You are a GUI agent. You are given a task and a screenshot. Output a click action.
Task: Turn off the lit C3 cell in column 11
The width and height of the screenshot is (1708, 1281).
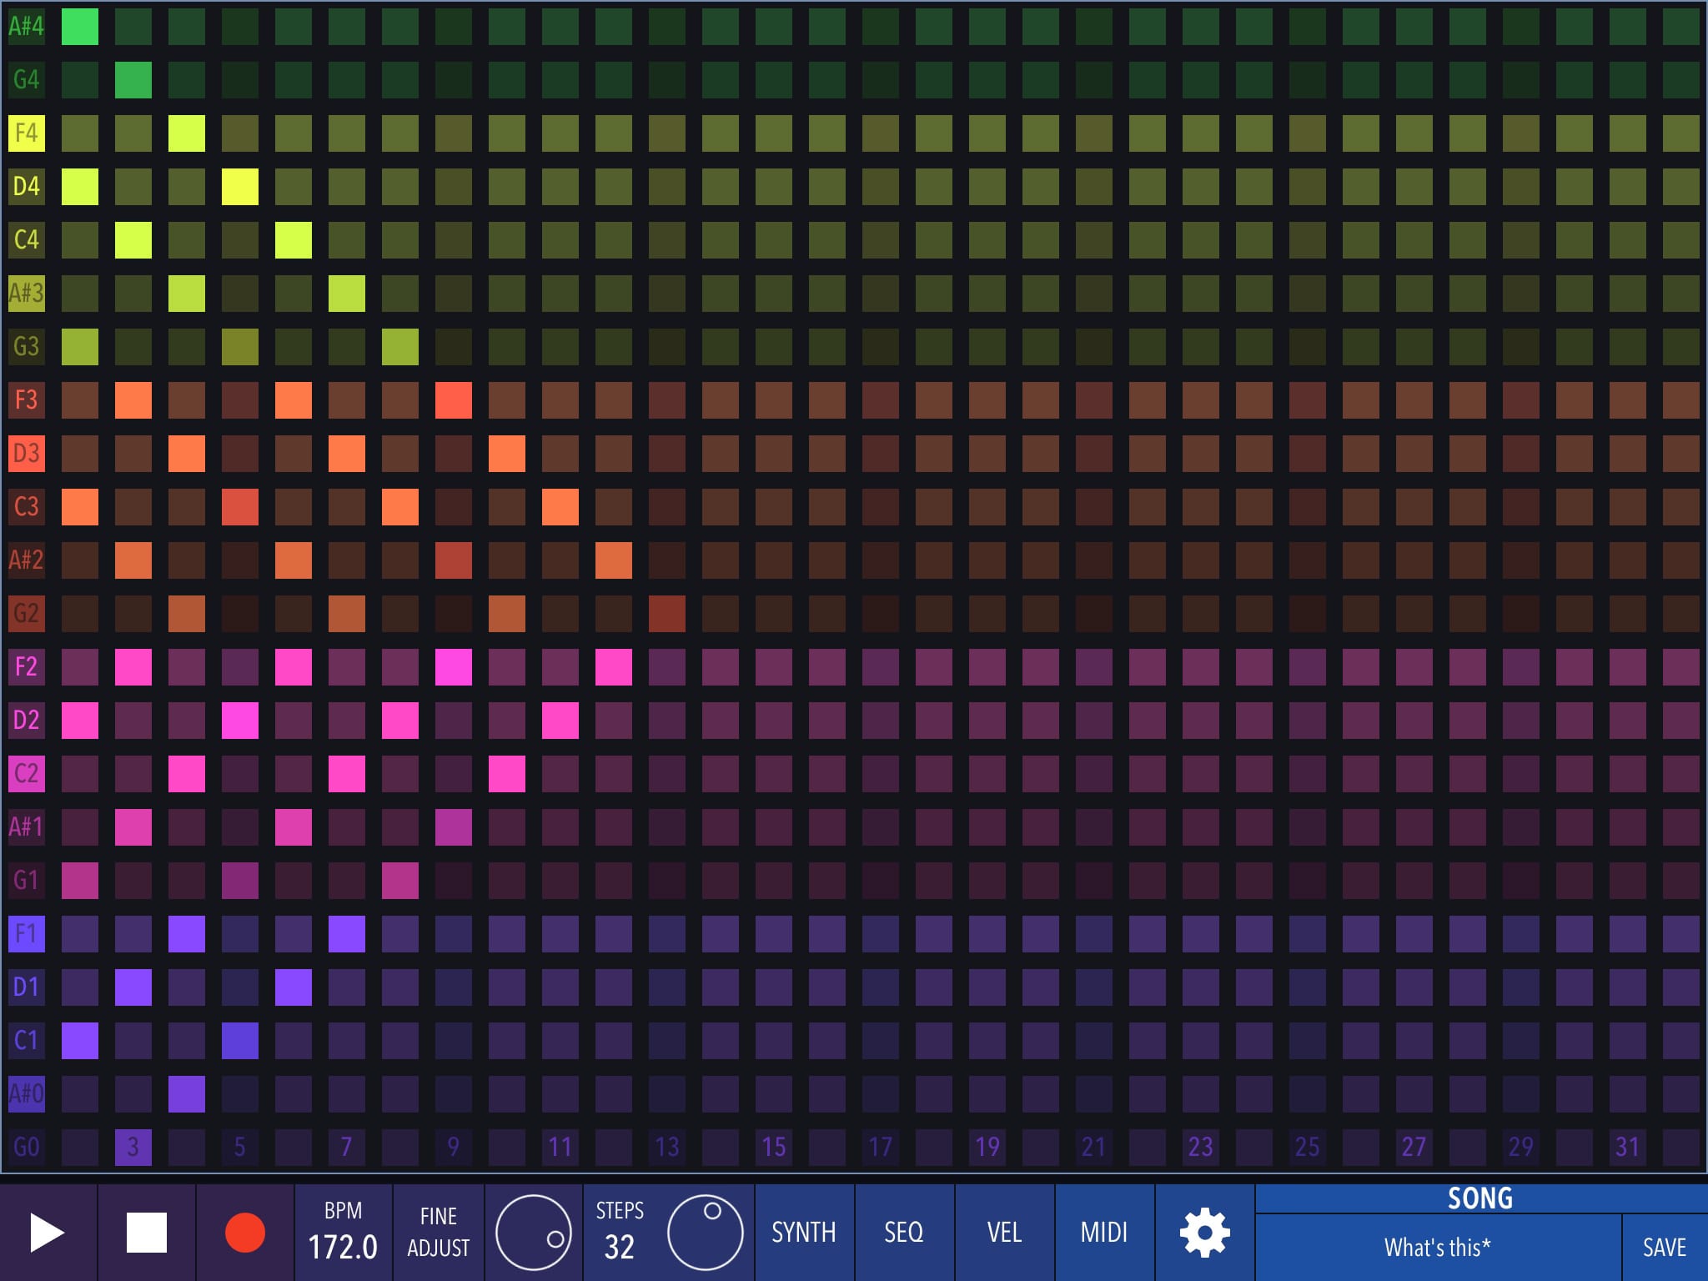click(x=560, y=507)
